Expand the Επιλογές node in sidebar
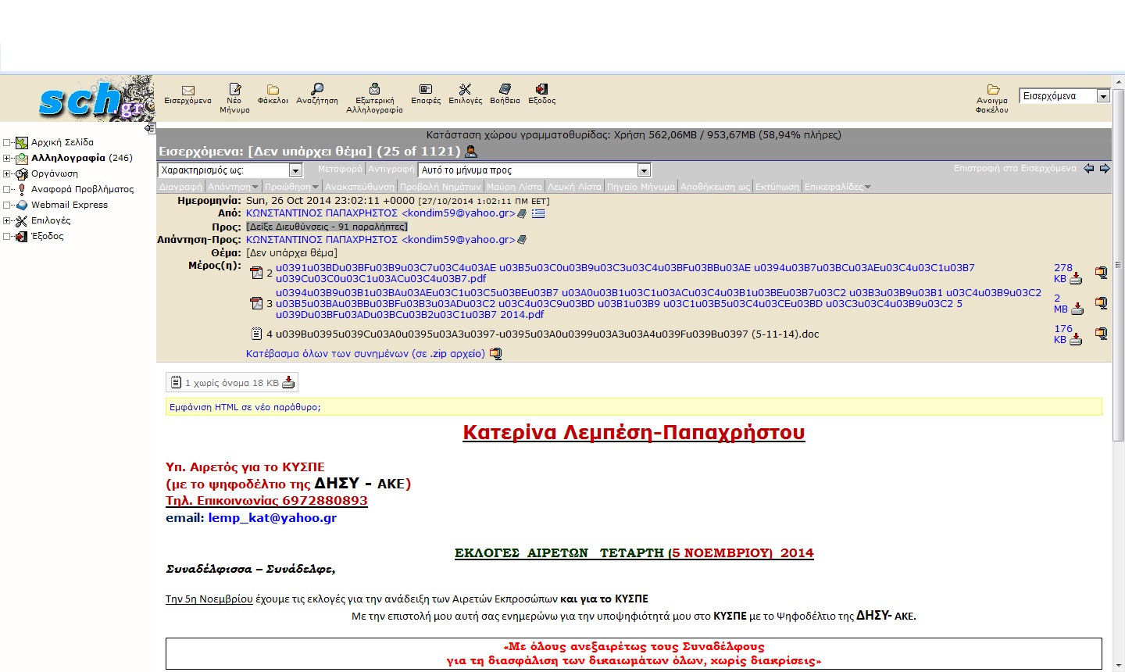This screenshot has height=672, width=1125. 7,220
